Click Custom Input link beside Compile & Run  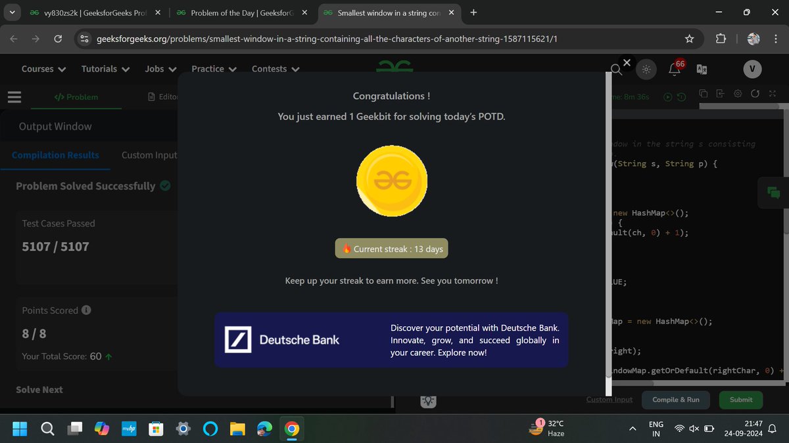coord(610,400)
